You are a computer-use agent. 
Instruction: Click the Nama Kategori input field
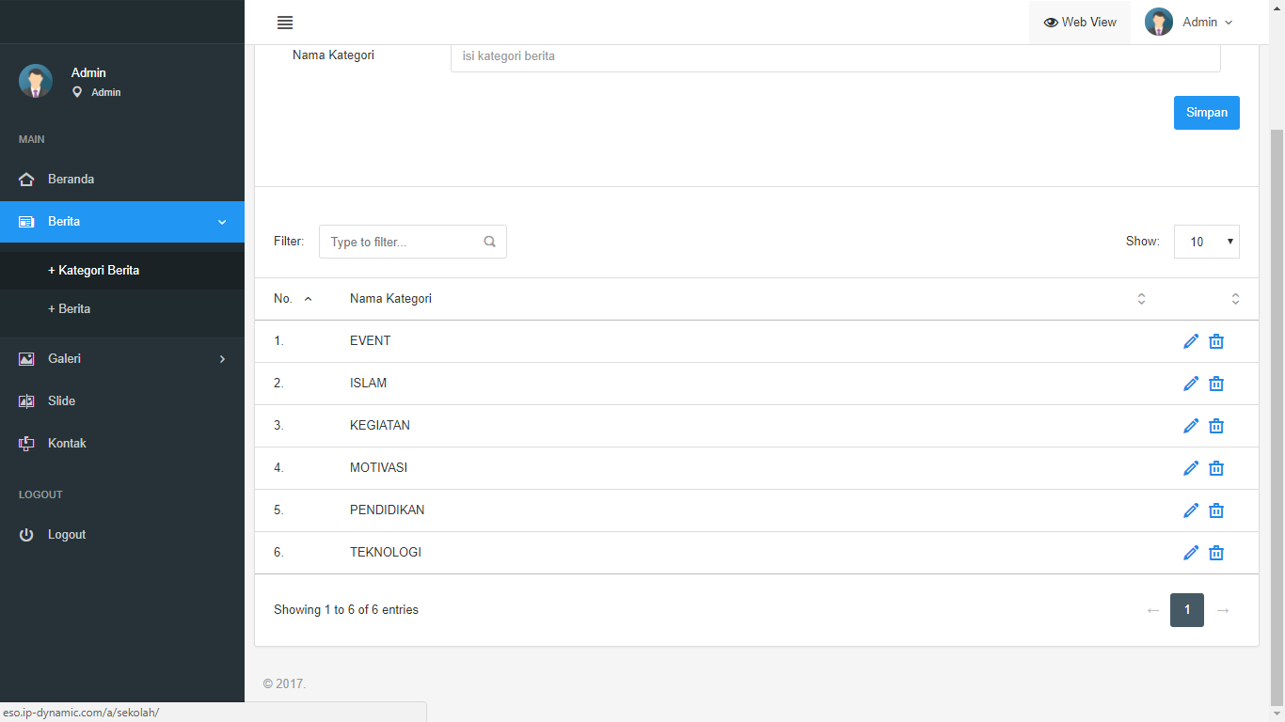(x=834, y=56)
